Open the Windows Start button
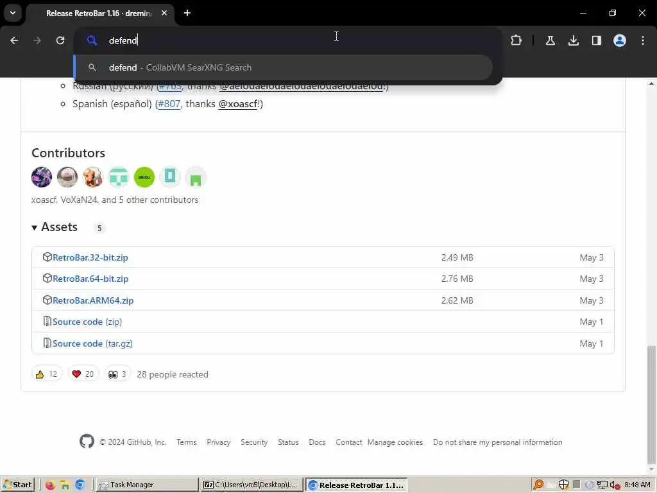This screenshot has width=657, height=493. pos(17,485)
